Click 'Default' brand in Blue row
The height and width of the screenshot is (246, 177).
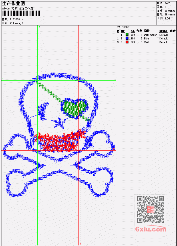point(164,39)
